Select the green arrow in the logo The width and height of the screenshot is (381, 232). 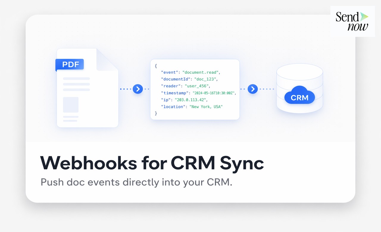(x=364, y=17)
